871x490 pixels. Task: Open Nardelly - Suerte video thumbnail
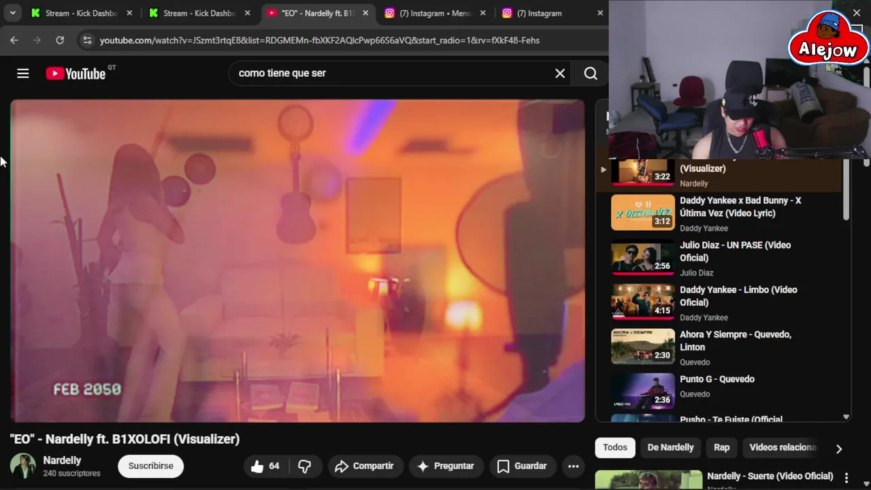click(x=648, y=480)
